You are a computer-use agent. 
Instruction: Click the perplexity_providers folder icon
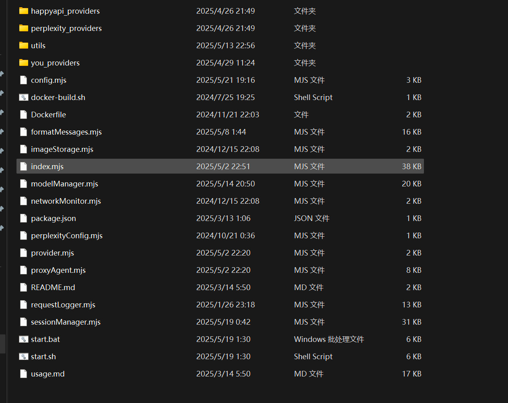[24, 28]
